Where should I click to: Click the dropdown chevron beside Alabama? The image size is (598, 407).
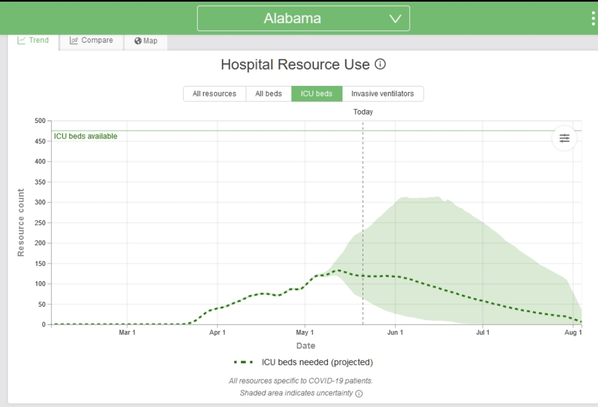pos(395,19)
